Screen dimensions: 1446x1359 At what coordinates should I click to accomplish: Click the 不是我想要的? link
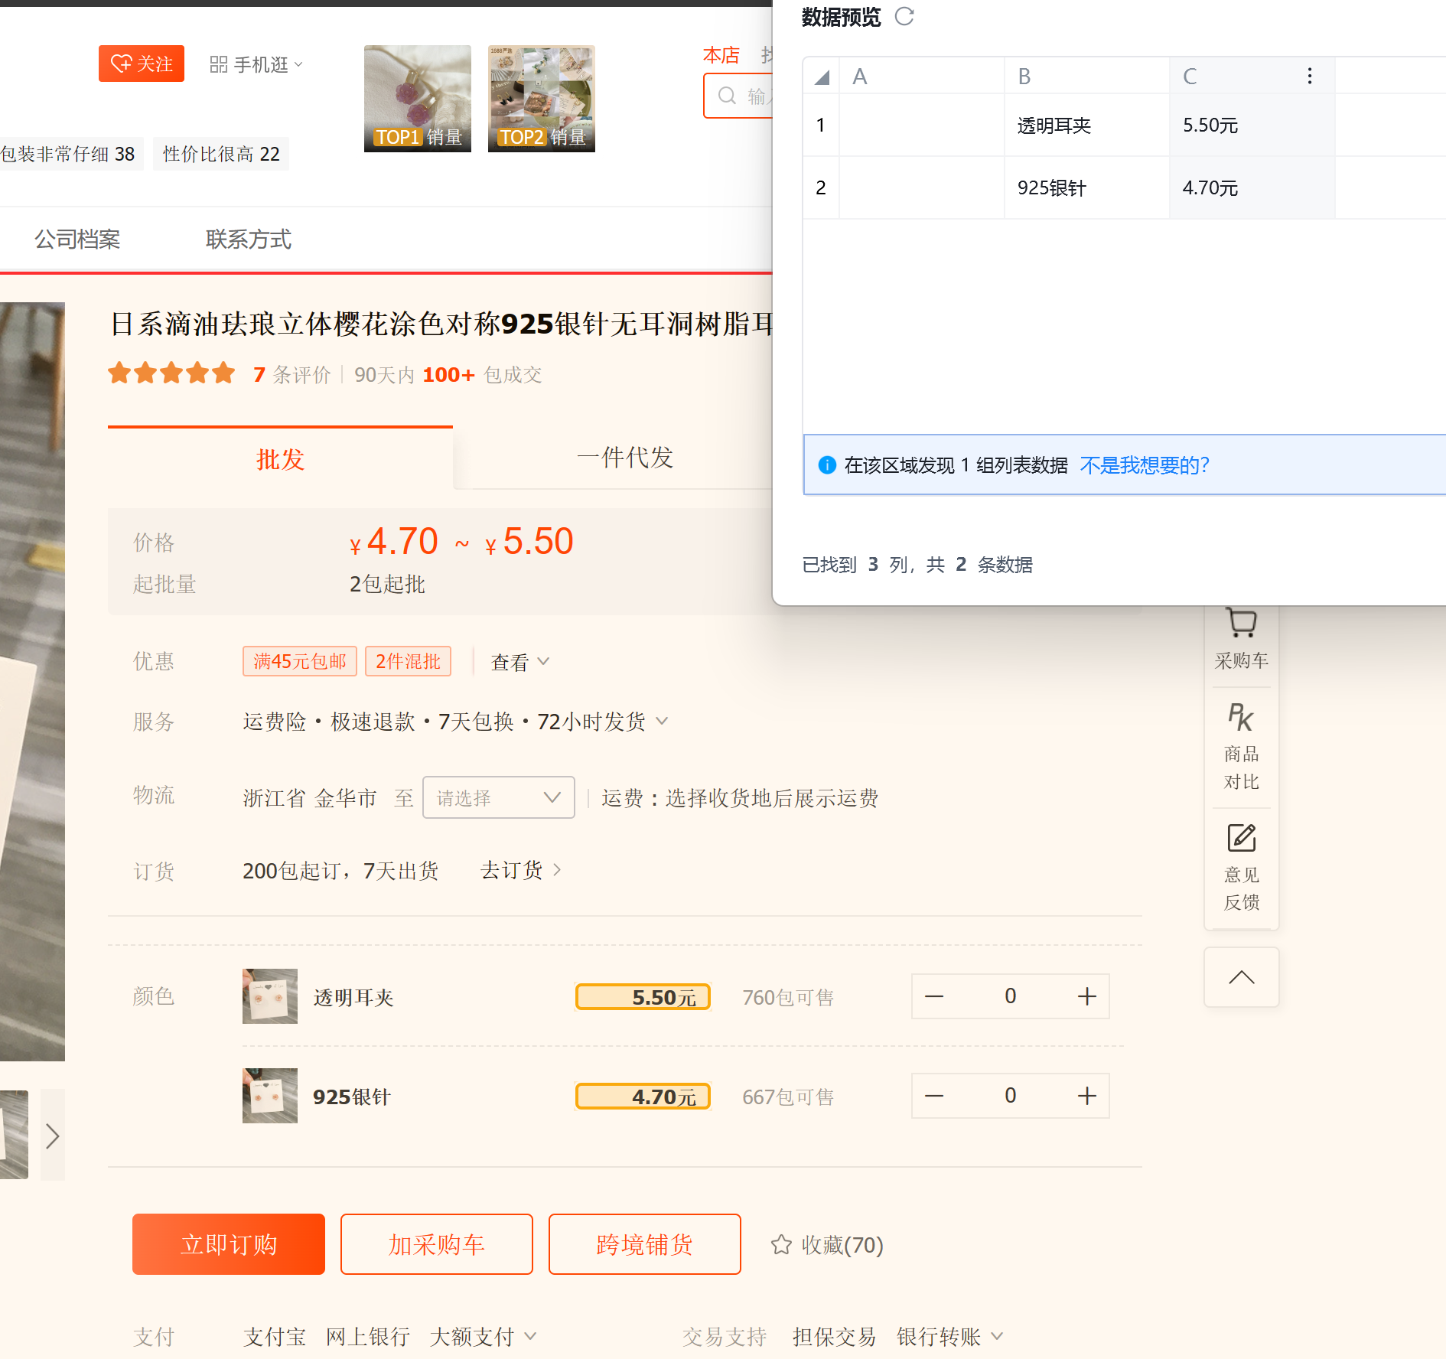[1145, 465]
